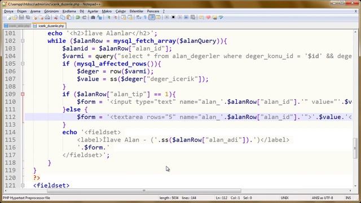Click the horizontal scrollbar right arrow

pyautogui.click(x=350, y=191)
